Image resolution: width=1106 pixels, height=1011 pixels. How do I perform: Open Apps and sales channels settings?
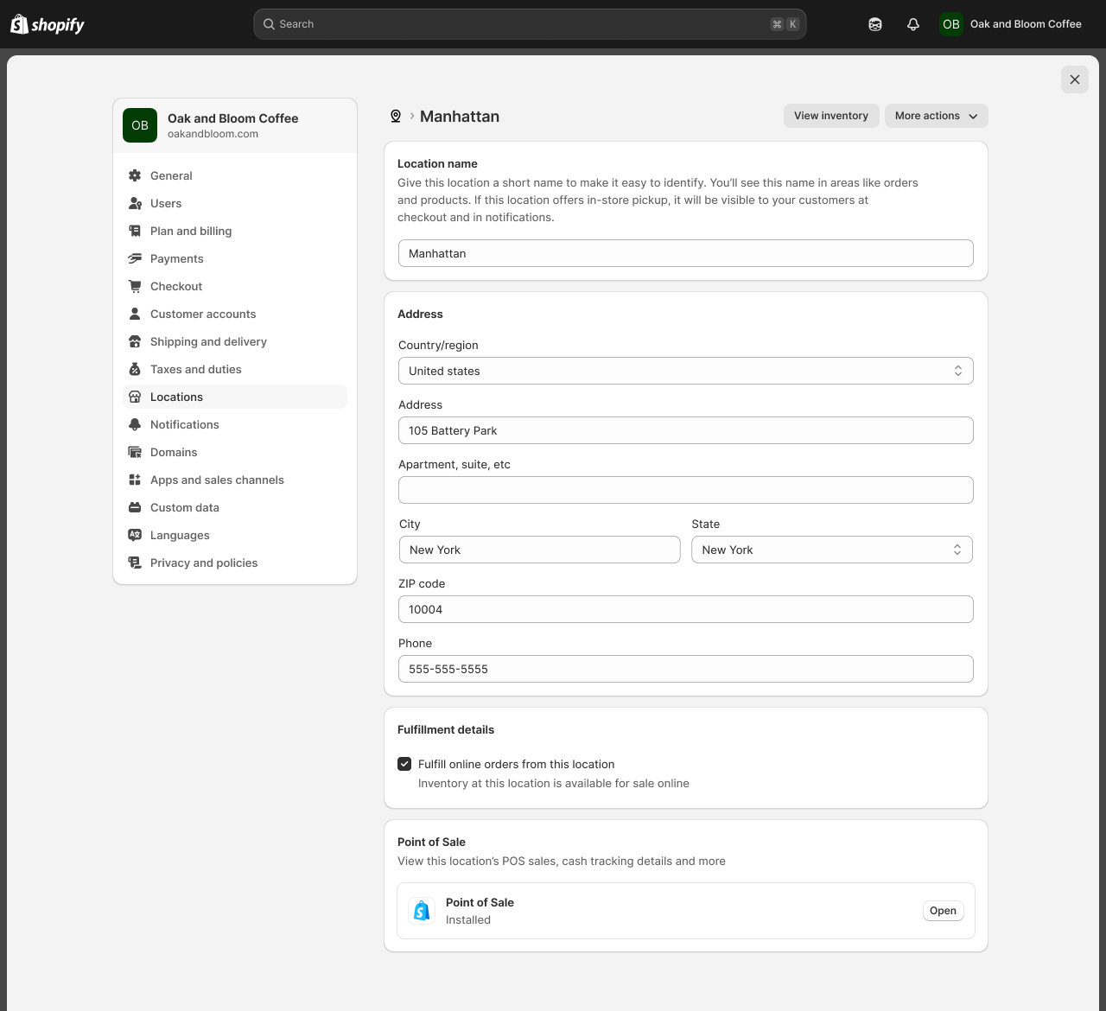point(235,480)
